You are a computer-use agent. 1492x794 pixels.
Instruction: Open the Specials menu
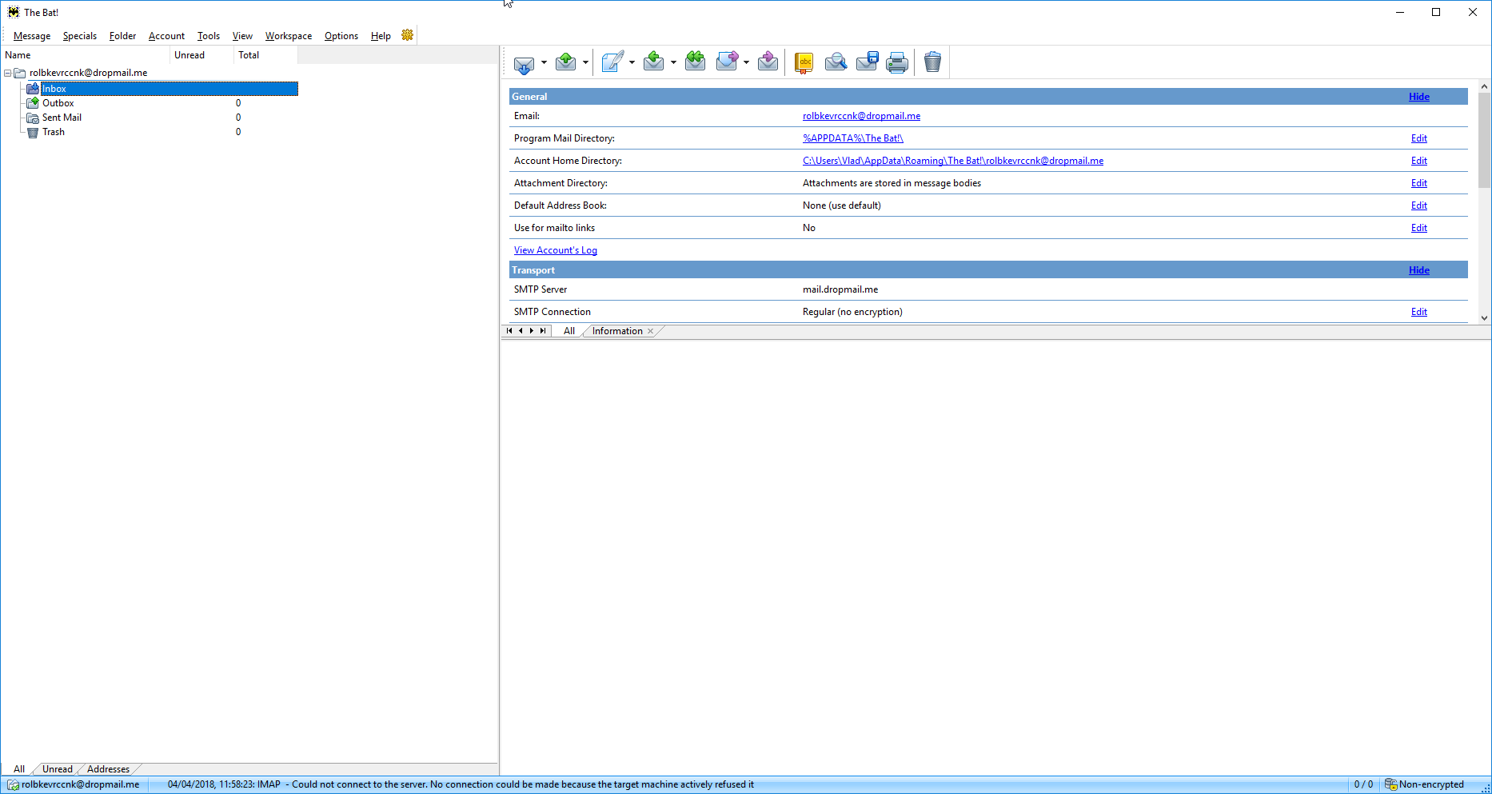pos(80,36)
